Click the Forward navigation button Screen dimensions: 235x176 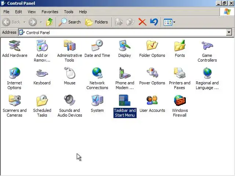(33, 22)
